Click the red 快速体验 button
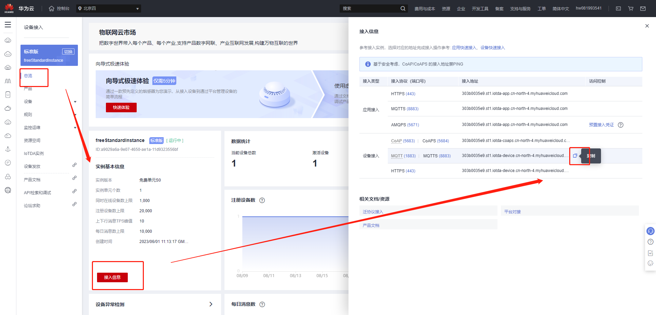 121,108
